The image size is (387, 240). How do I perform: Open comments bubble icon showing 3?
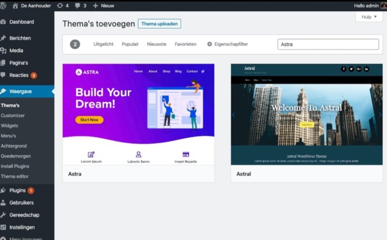(81, 5)
